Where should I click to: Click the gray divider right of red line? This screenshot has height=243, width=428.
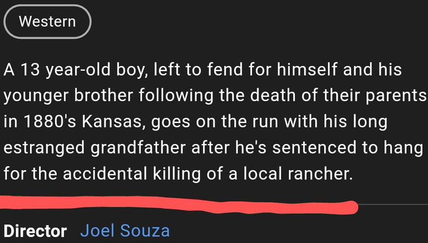(392, 204)
